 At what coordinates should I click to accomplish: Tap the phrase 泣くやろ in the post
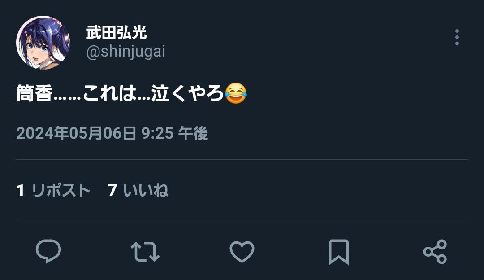tap(187, 93)
